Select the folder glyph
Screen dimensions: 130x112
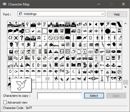(x=73, y=65)
